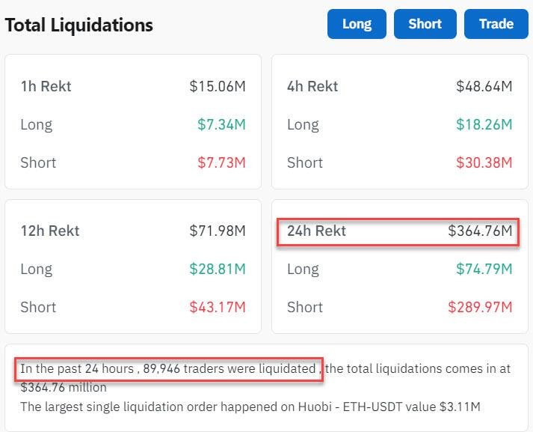The height and width of the screenshot is (432, 533).
Task: Click the 24h Rekt label
Action: (316, 231)
